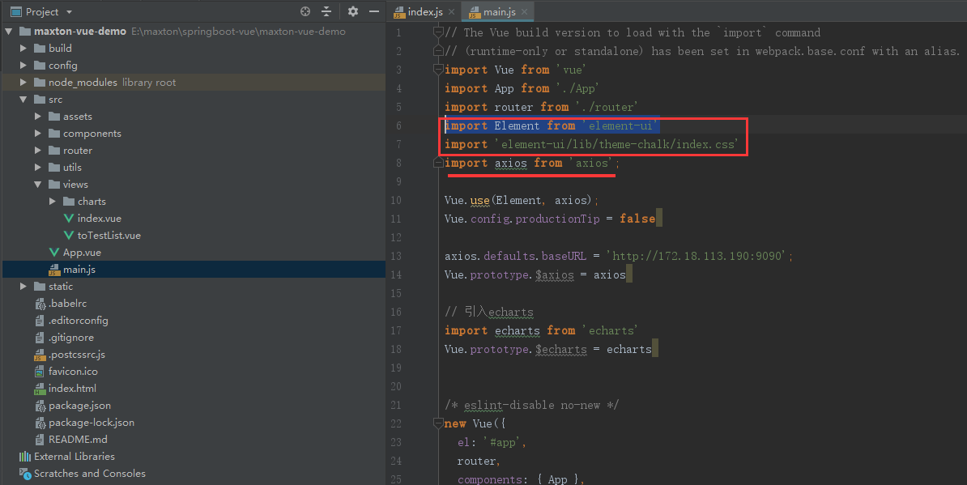Collapse the src folder arrow

point(23,100)
